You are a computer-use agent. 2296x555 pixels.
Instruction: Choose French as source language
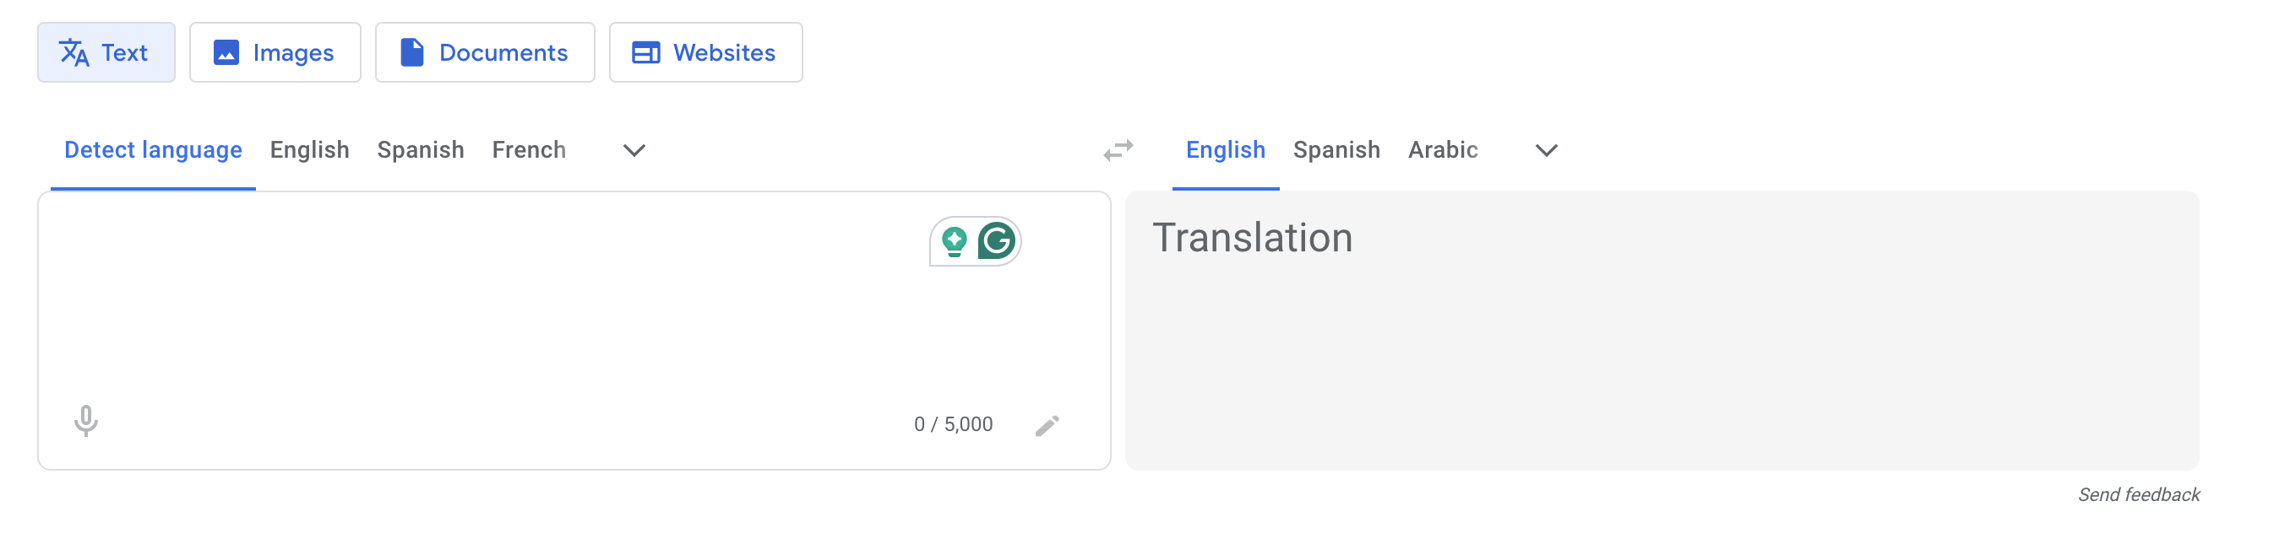tap(529, 149)
